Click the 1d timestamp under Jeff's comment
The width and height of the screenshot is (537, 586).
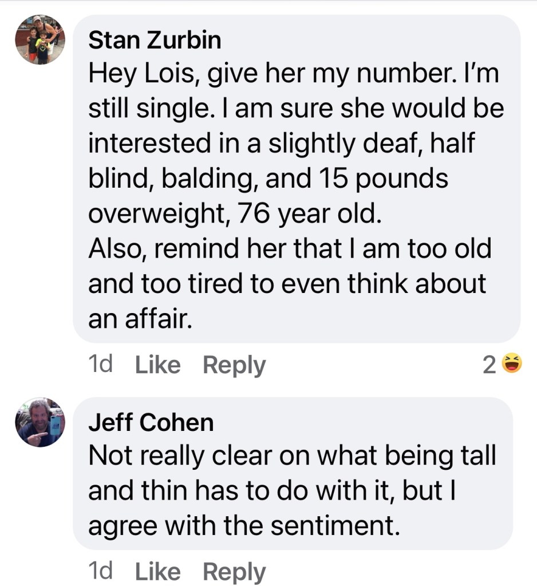click(x=101, y=571)
